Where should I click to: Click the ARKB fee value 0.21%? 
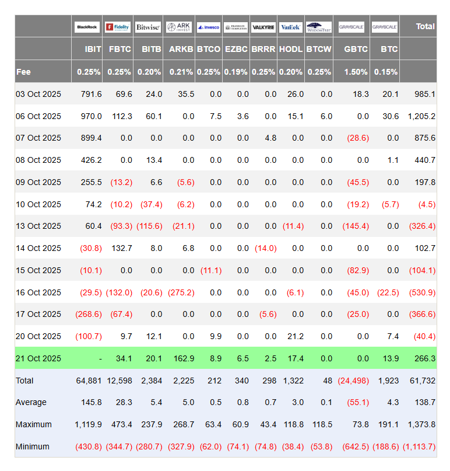[181, 72]
